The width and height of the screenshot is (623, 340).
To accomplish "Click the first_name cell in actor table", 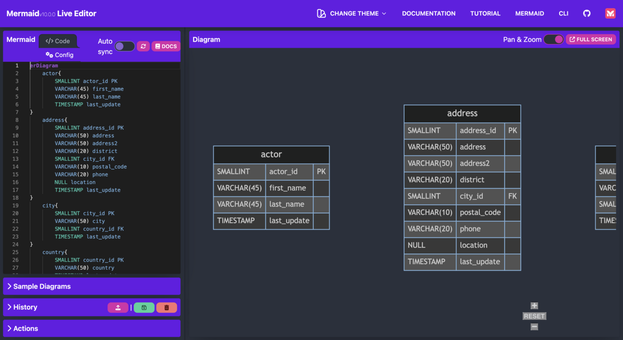I will click(x=289, y=188).
